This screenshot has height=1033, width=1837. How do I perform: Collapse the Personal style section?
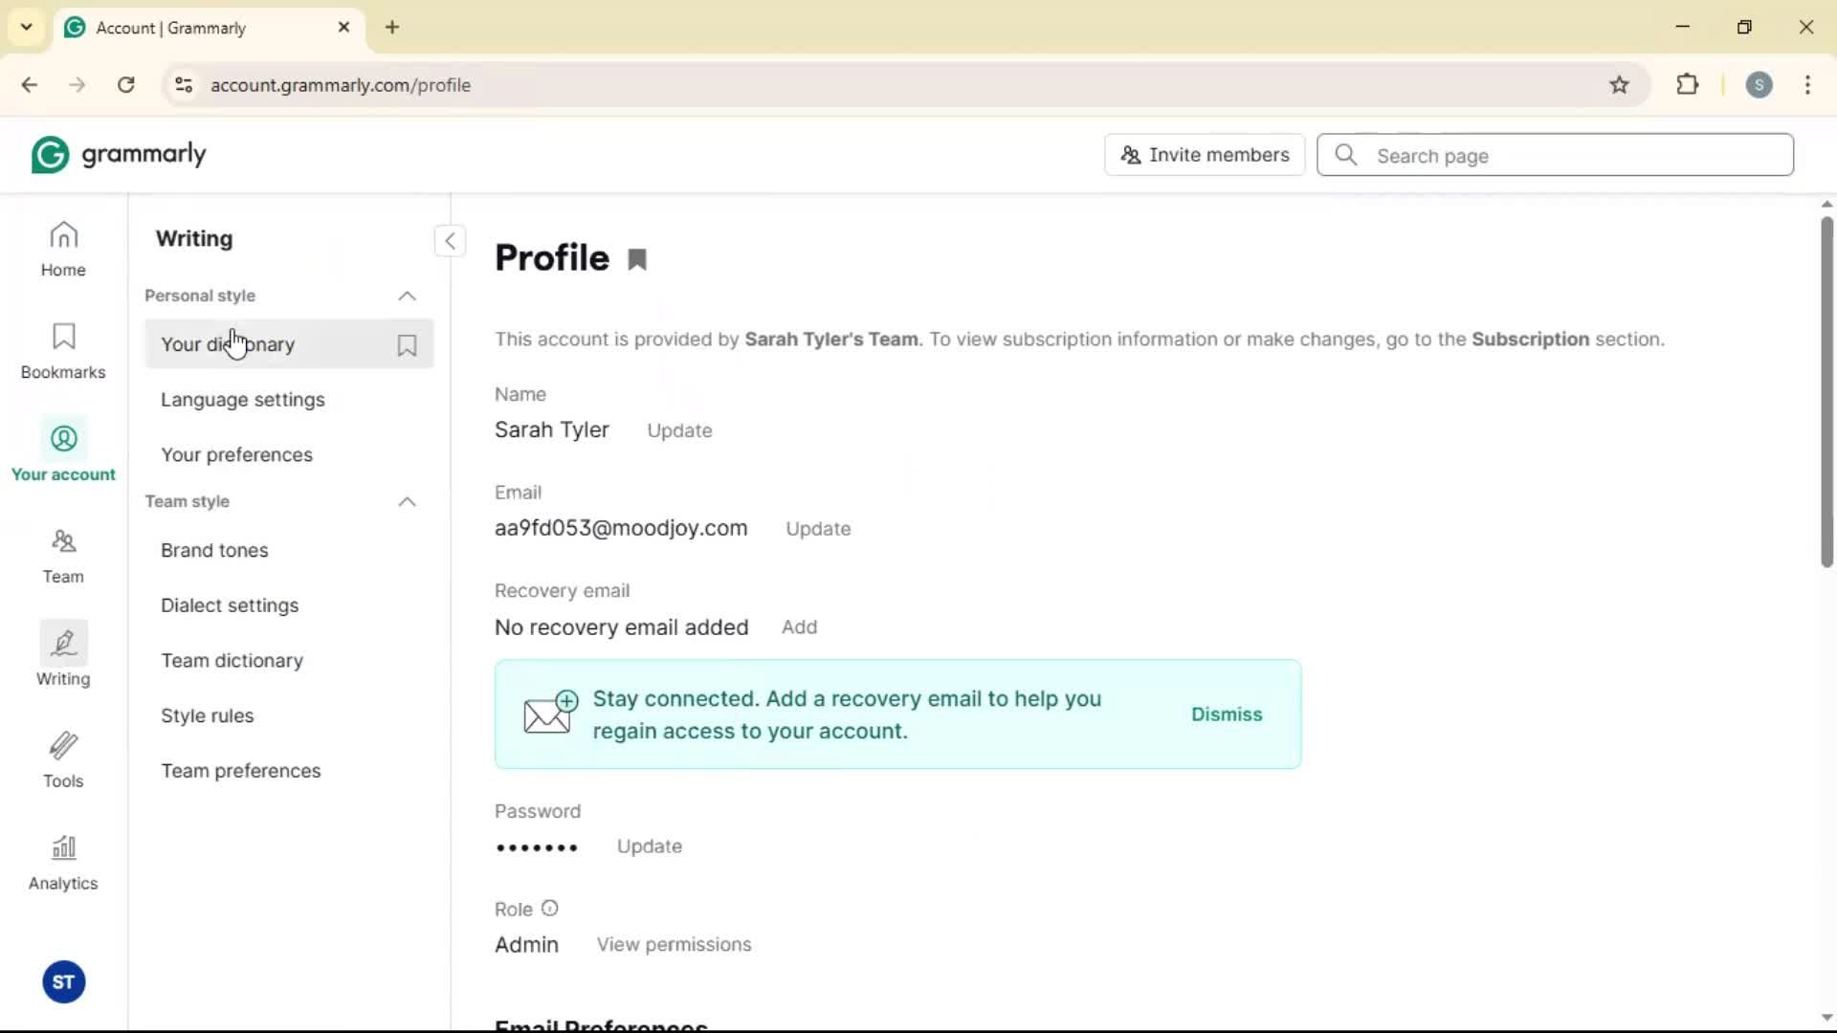[x=407, y=297]
